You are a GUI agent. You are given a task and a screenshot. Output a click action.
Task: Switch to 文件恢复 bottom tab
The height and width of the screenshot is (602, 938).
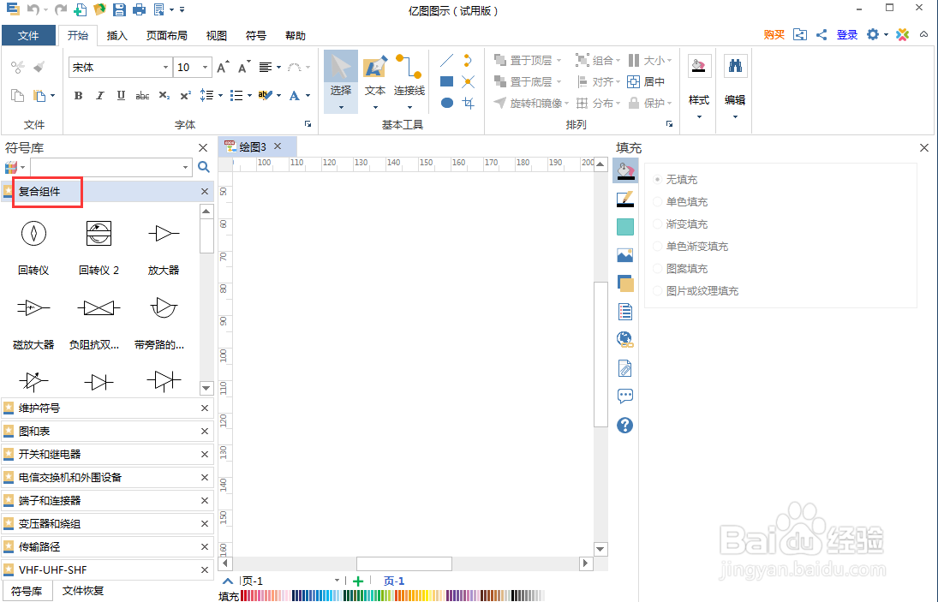[x=83, y=591]
